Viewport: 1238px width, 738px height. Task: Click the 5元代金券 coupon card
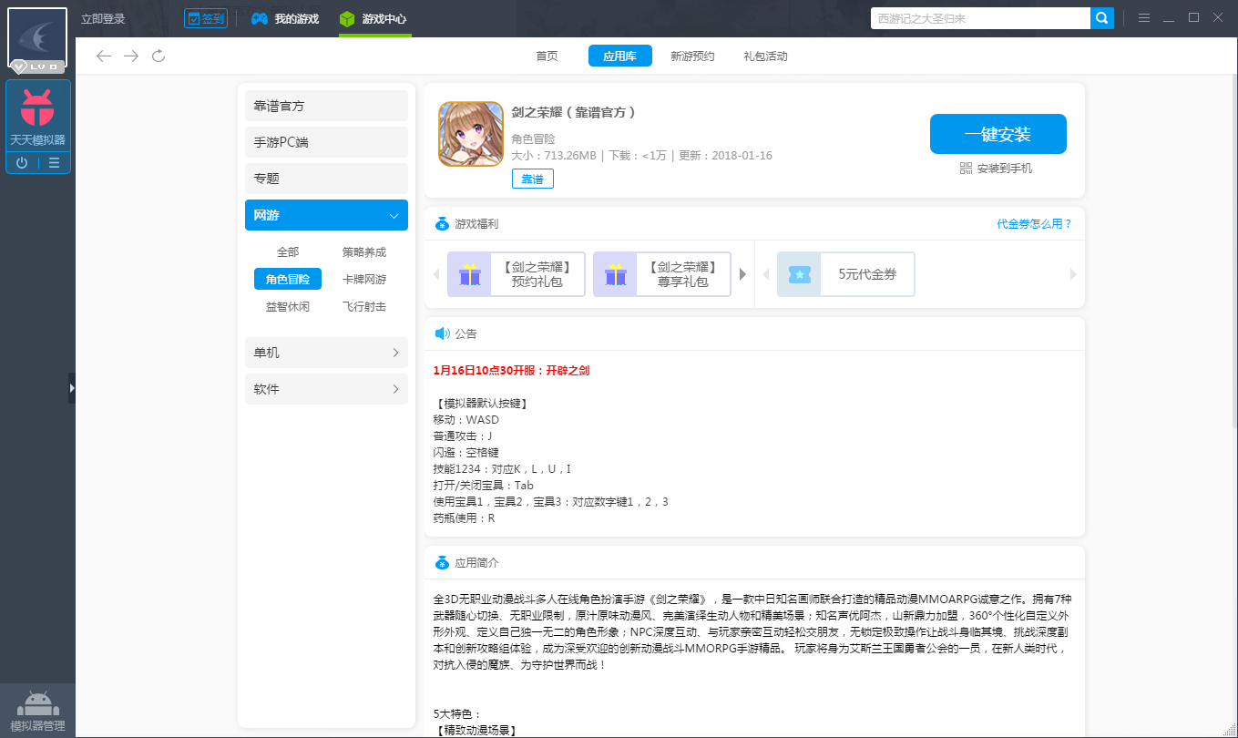845,274
